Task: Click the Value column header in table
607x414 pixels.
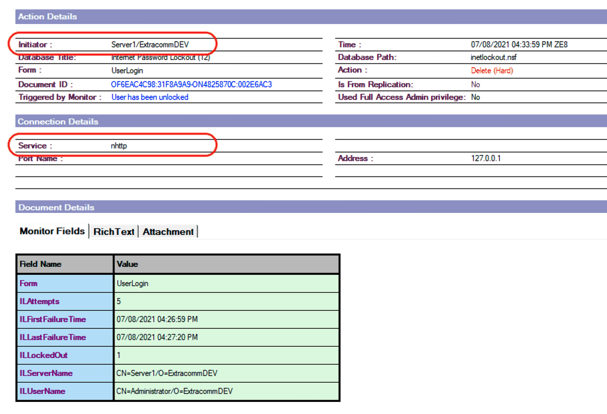Action: click(x=127, y=264)
